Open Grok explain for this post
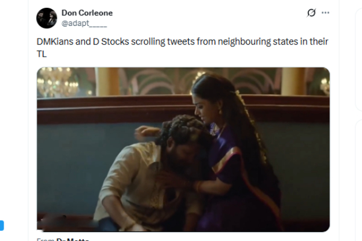This screenshot has width=362, height=241. pos(311,13)
